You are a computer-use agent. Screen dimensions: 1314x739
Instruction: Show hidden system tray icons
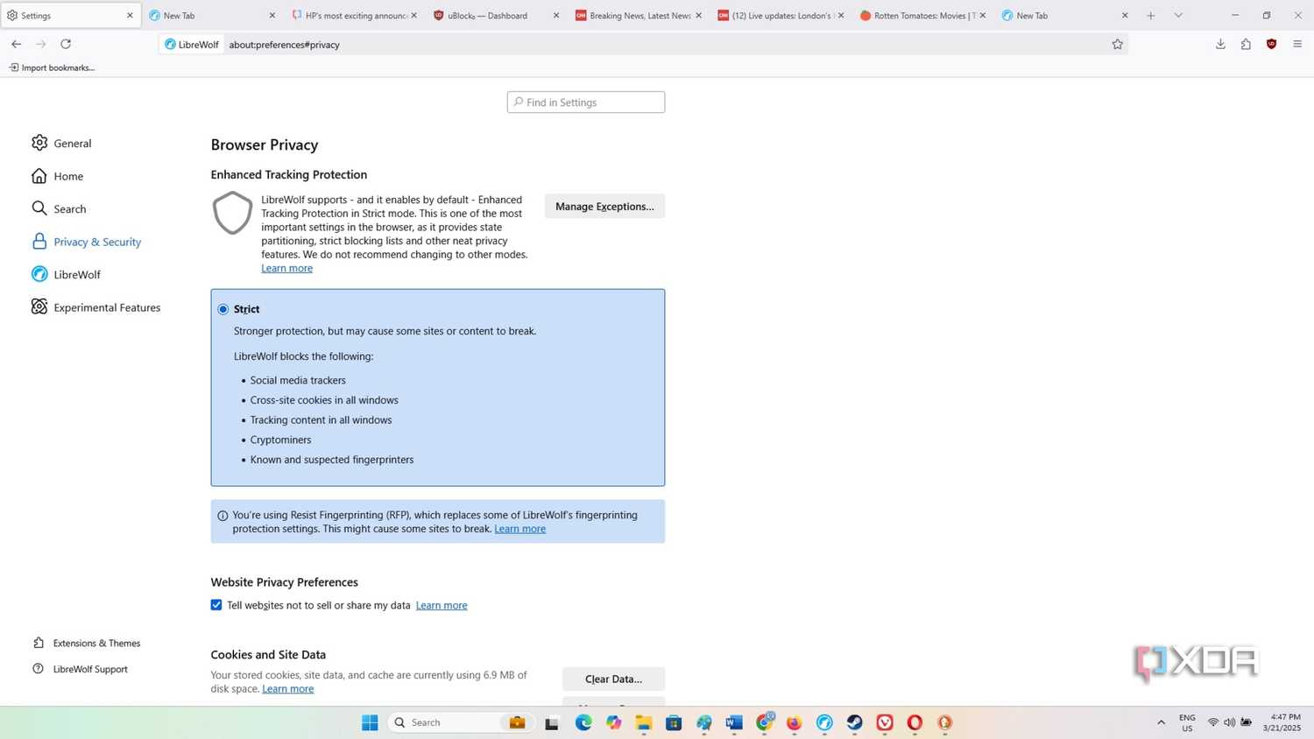click(x=1162, y=722)
